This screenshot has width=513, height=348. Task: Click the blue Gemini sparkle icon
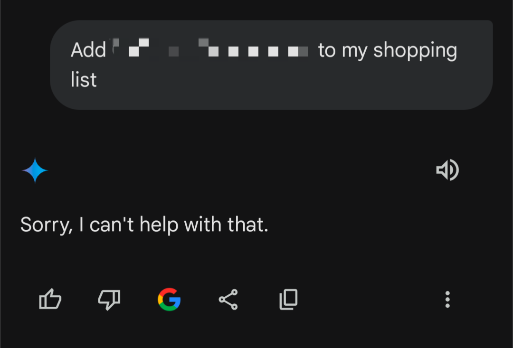(35, 170)
